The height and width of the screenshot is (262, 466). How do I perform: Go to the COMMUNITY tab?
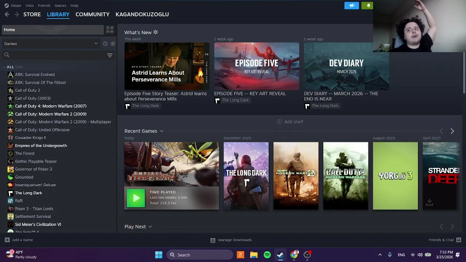tap(92, 14)
